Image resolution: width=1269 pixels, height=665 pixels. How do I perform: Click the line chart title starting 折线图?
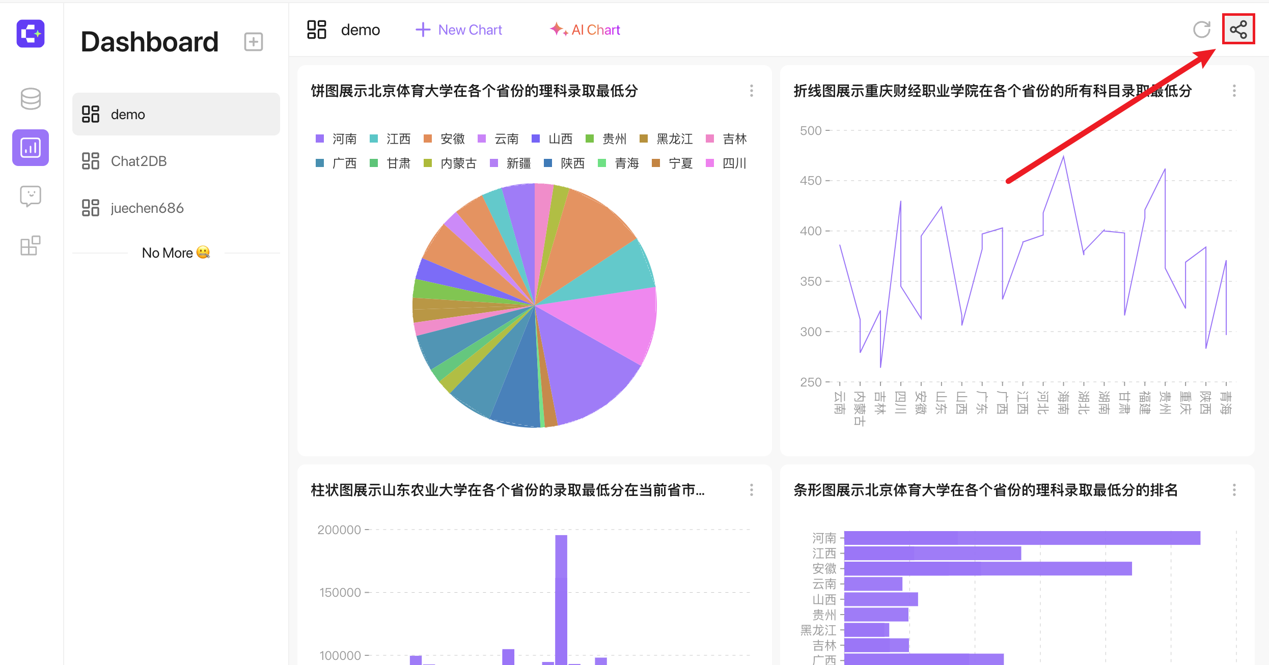(x=993, y=91)
